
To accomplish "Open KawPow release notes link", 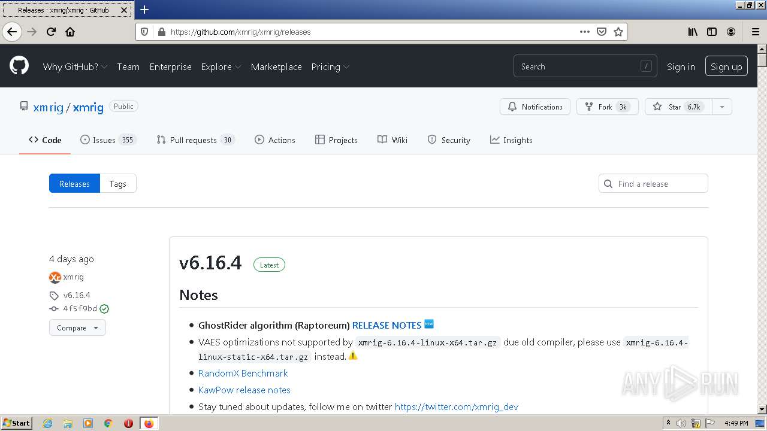I will pos(244,390).
